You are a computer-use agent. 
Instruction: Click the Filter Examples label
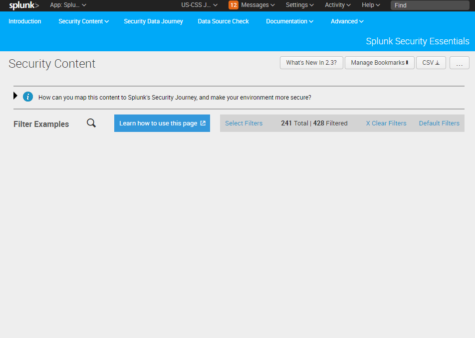[x=41, y=124]
